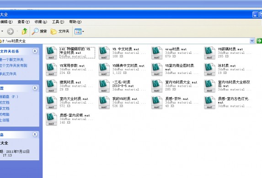Screen dimensions: 262x178
Task: Open the 收藏(A) menu
Action: click(x=41, y=22)
